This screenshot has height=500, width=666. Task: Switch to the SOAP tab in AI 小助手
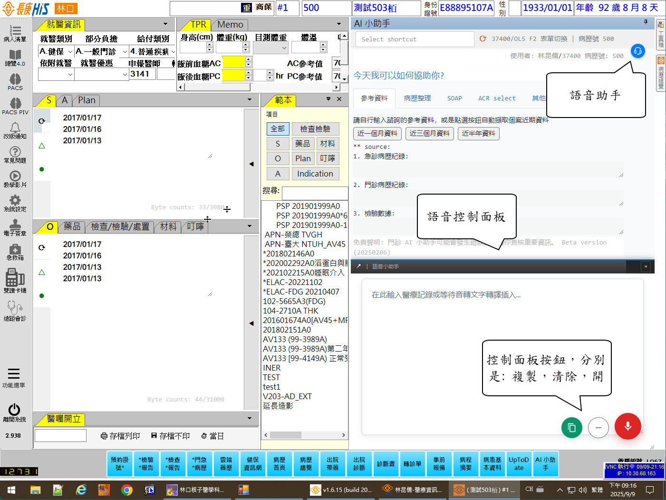pos(454,98)
